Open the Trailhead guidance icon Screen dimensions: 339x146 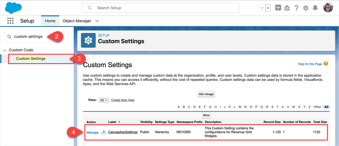point(287,8)
